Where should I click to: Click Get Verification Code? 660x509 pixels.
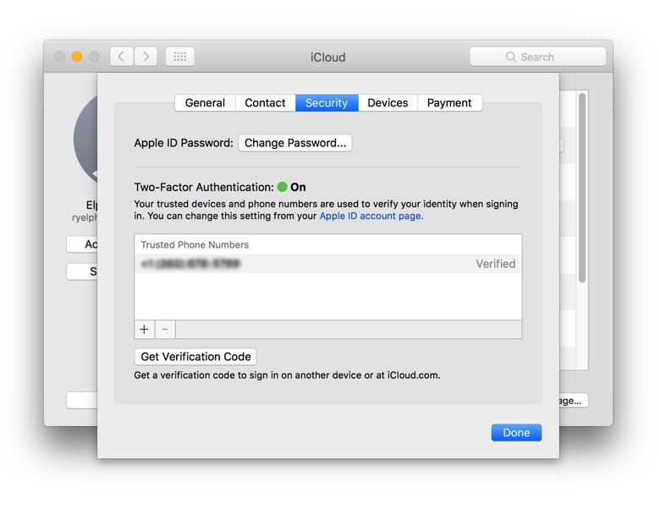coord(195,357)
